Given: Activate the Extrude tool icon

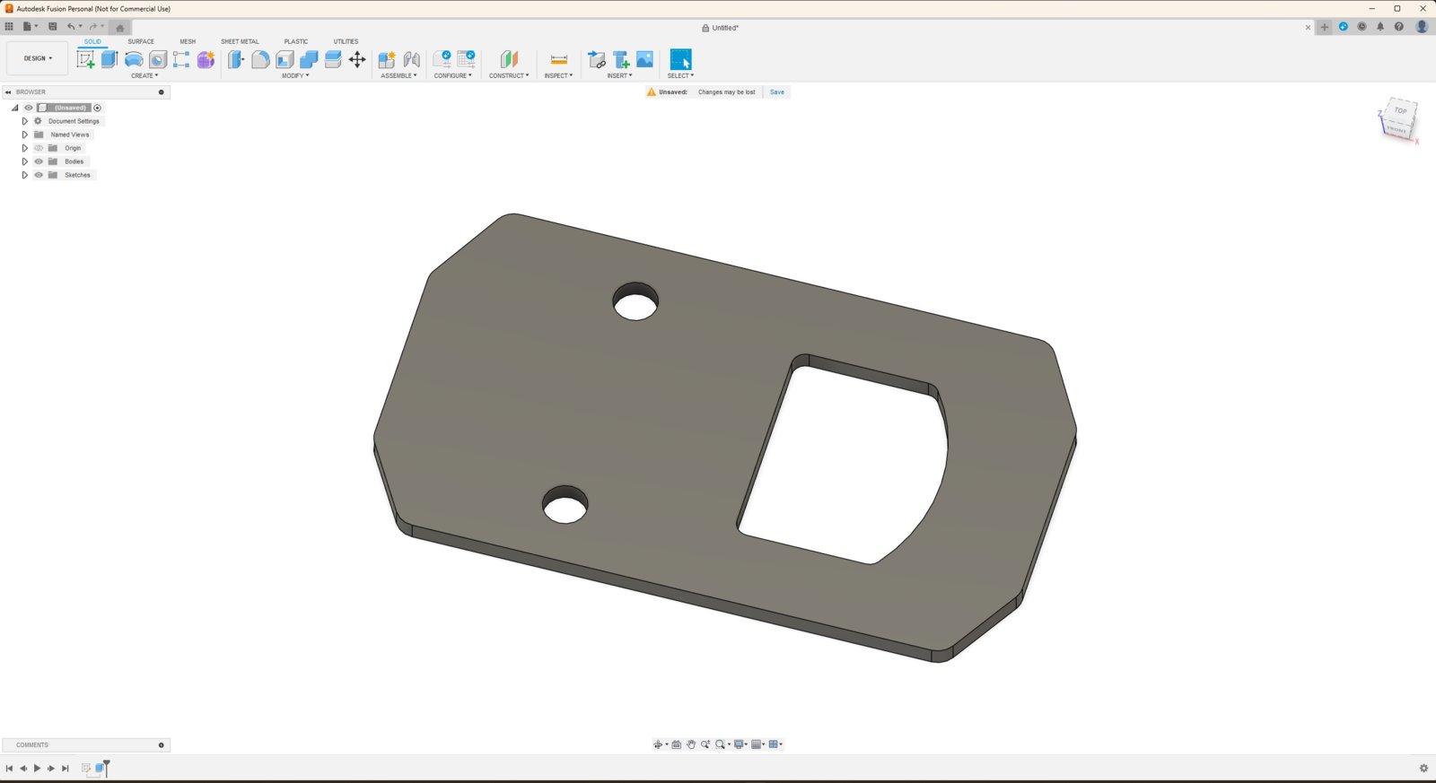Looking at the screenshot, I should 109,59.
